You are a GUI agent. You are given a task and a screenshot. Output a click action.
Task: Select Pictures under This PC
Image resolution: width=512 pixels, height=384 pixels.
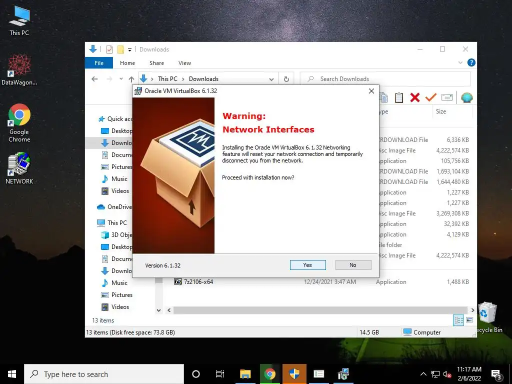[x=116, y=295]
